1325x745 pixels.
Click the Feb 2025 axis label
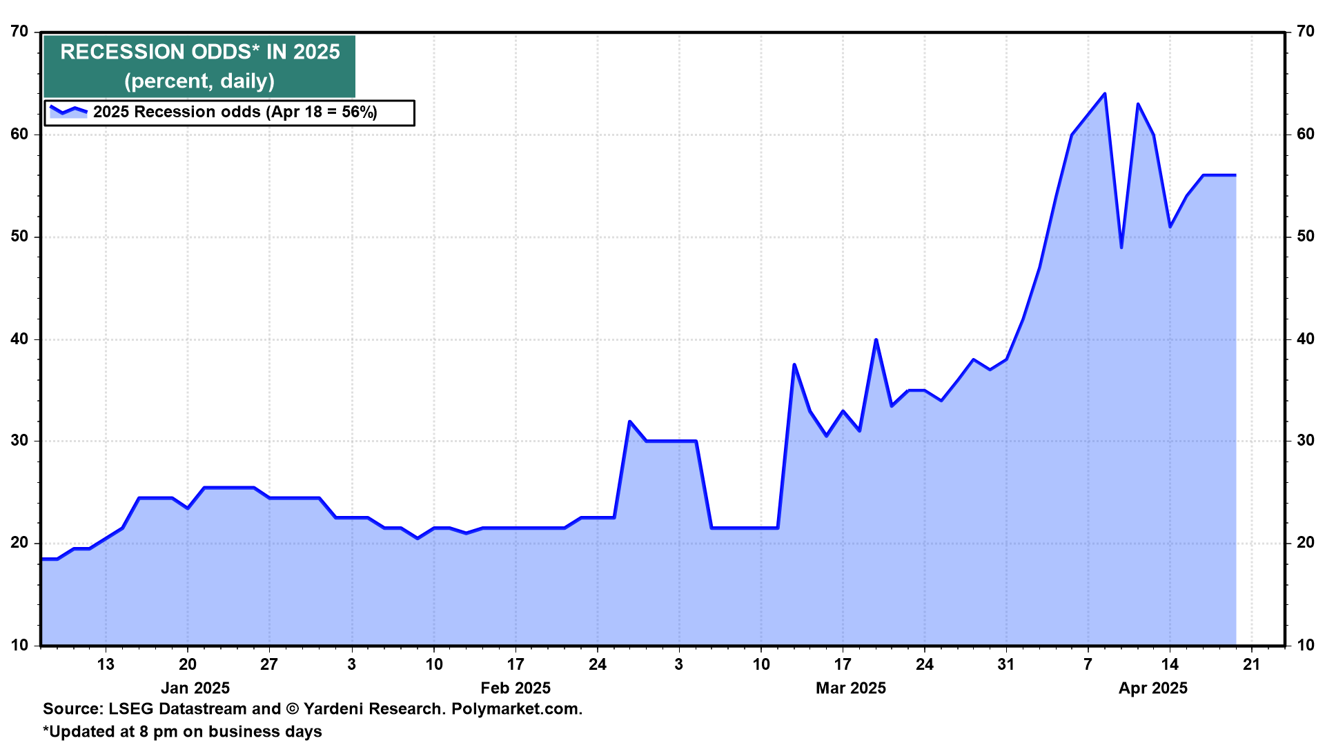516,688
